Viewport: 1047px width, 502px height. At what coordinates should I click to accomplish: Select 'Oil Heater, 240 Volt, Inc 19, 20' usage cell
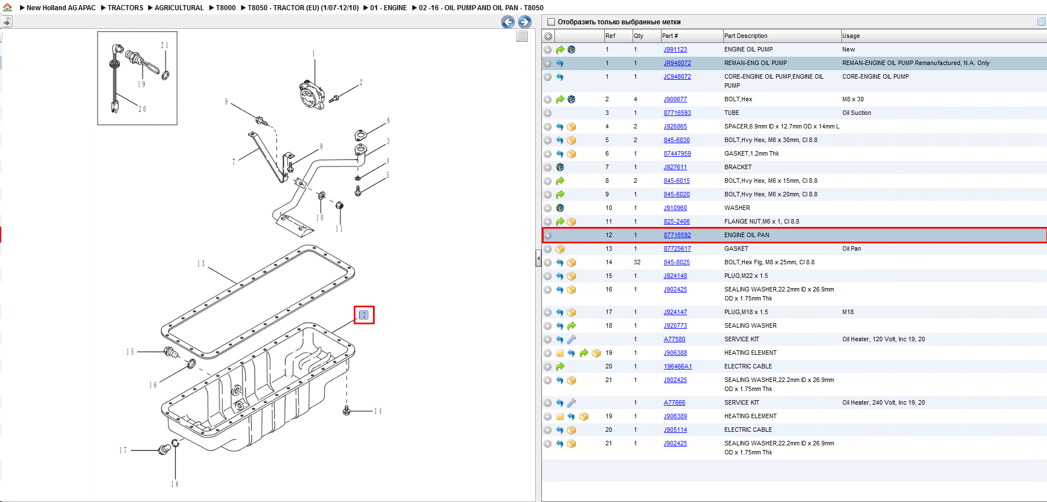pyautogui.click(x=884, y=403)
